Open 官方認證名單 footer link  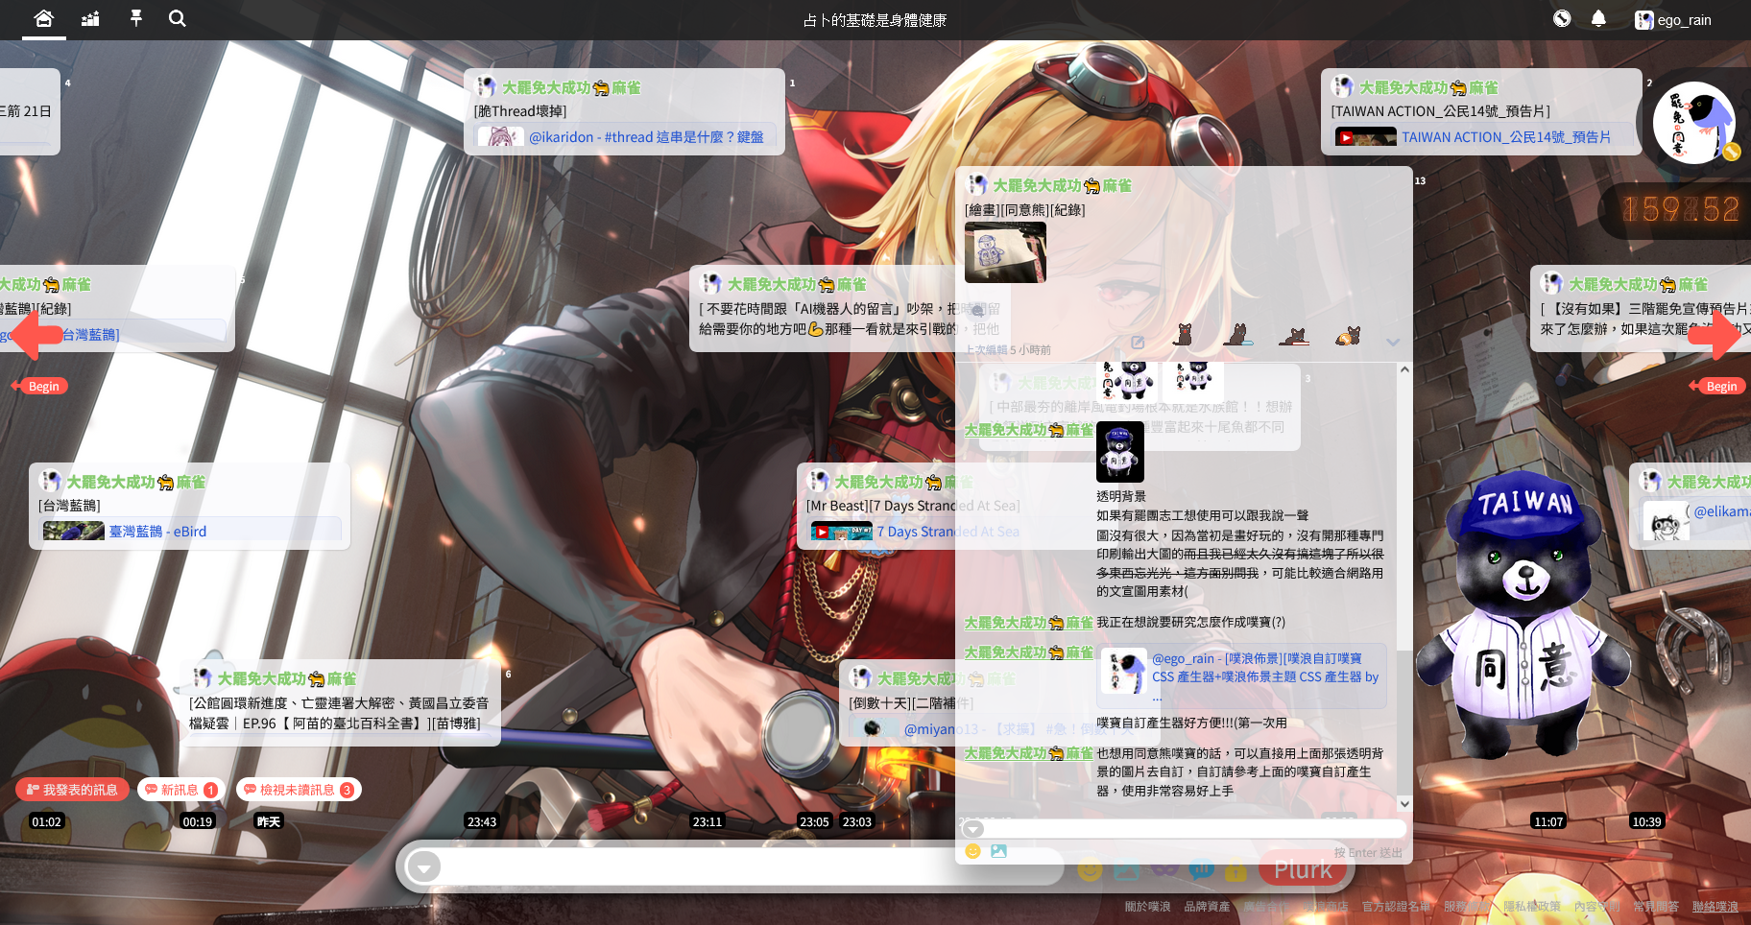pyautogui.click(x=1396, y=906)
